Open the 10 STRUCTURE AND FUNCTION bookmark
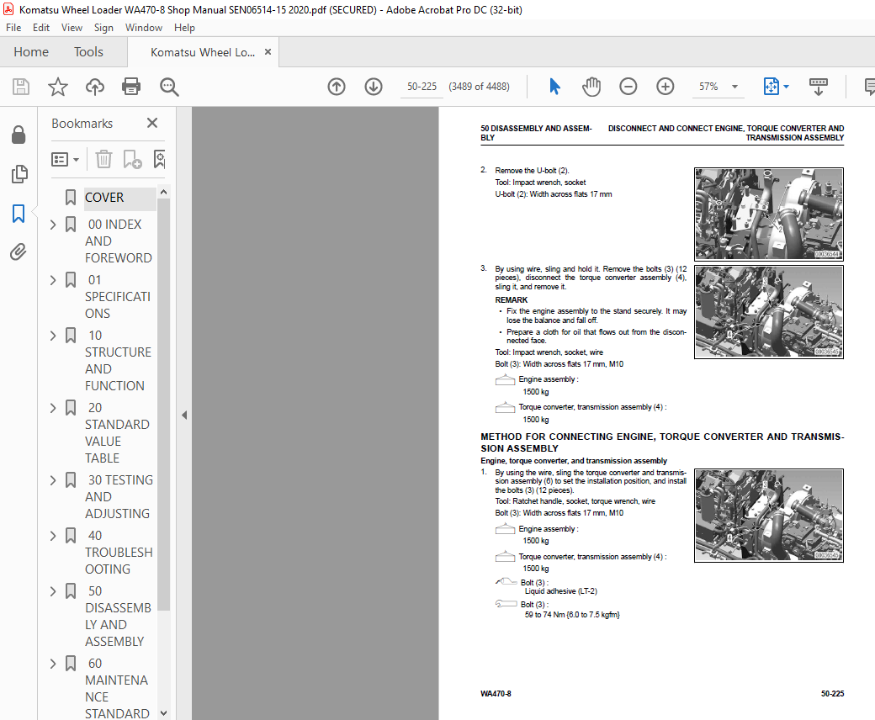Screen dimensions: 875x720 (x=118, y=360)
